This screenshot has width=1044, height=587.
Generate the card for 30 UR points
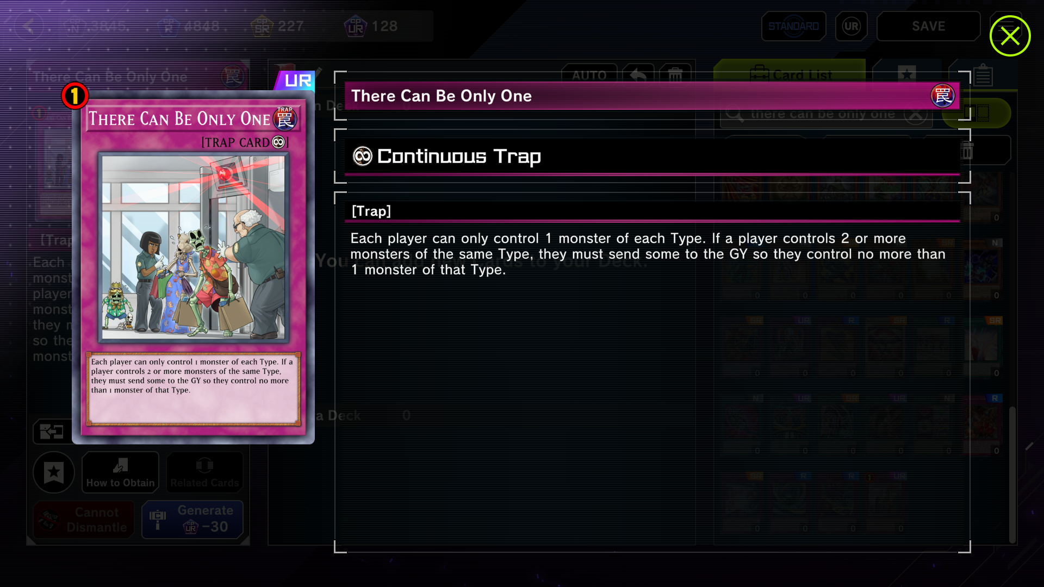[x=192, y=519]
